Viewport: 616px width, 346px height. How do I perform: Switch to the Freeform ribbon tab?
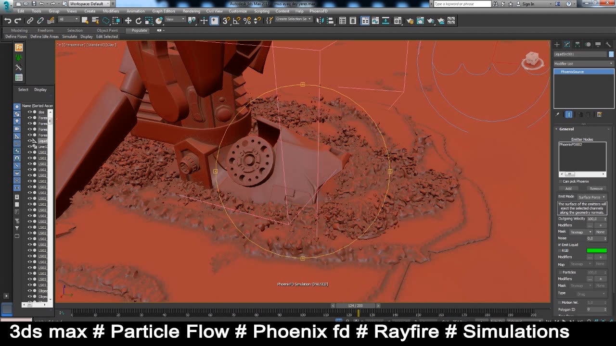46,30
